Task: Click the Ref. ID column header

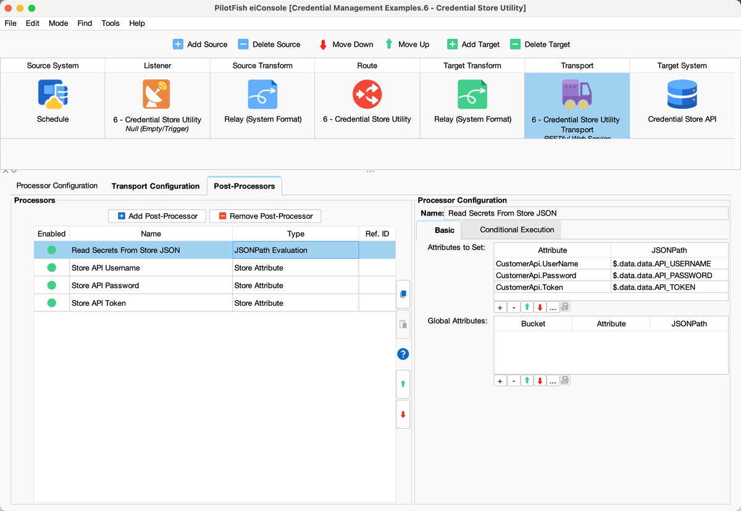Action: (377, 234)
